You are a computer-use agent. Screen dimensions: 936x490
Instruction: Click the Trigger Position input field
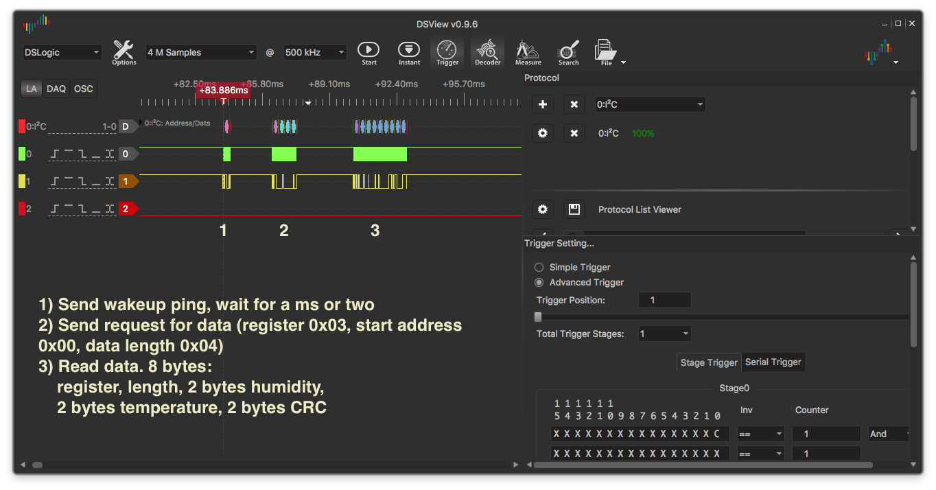(x=664, y=300)
